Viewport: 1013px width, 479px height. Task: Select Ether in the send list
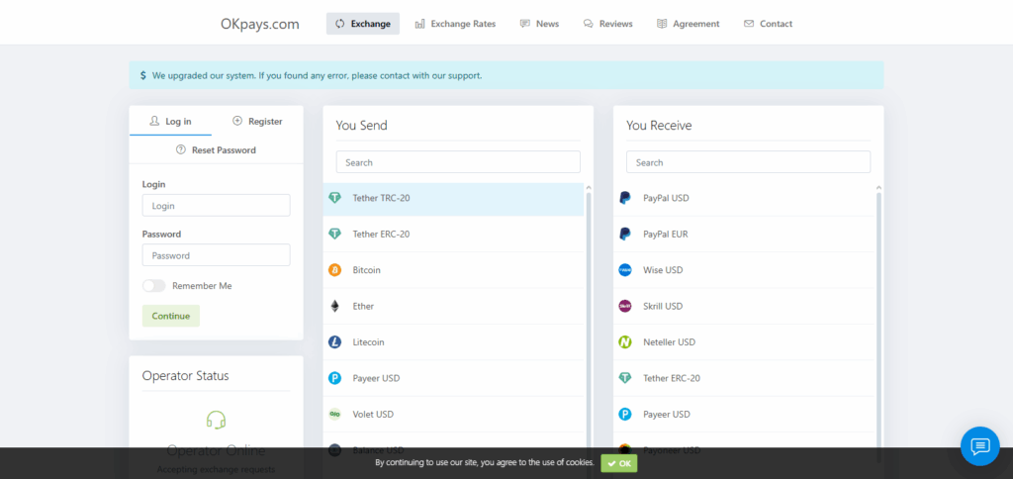tap(363, 307)
